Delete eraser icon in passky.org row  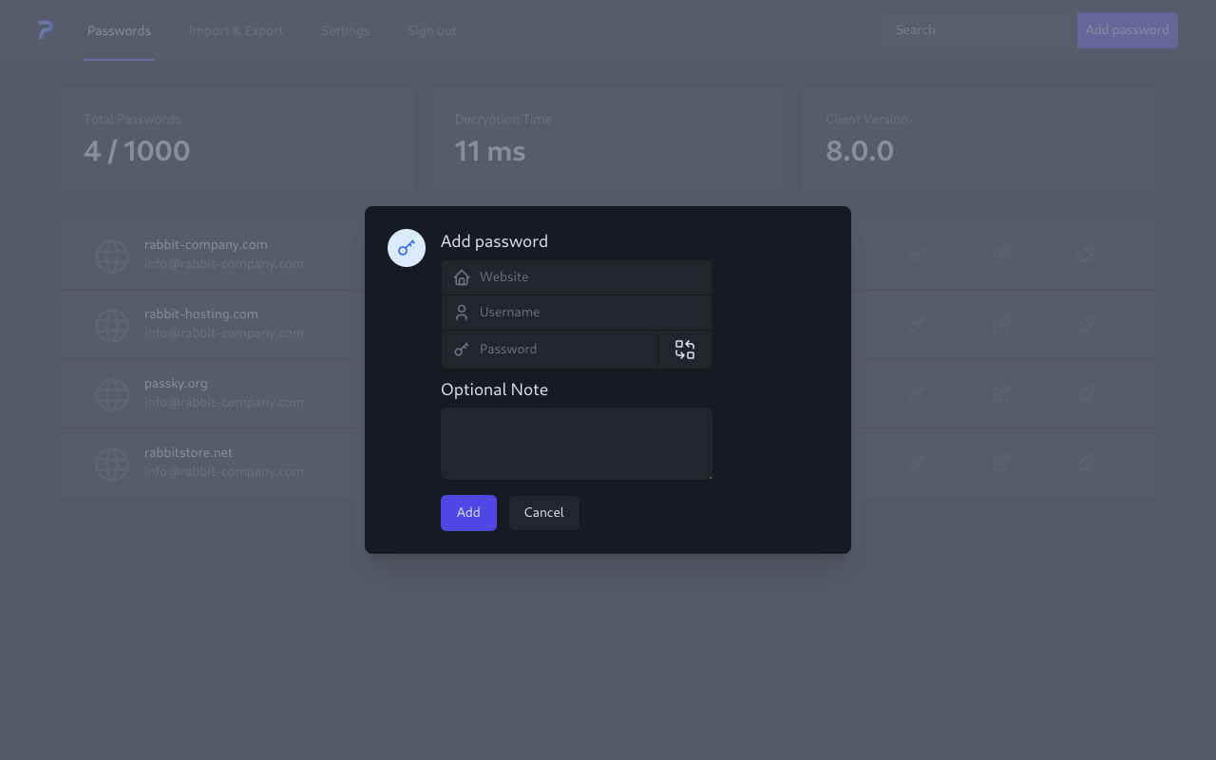click(x=1087, y=393)
